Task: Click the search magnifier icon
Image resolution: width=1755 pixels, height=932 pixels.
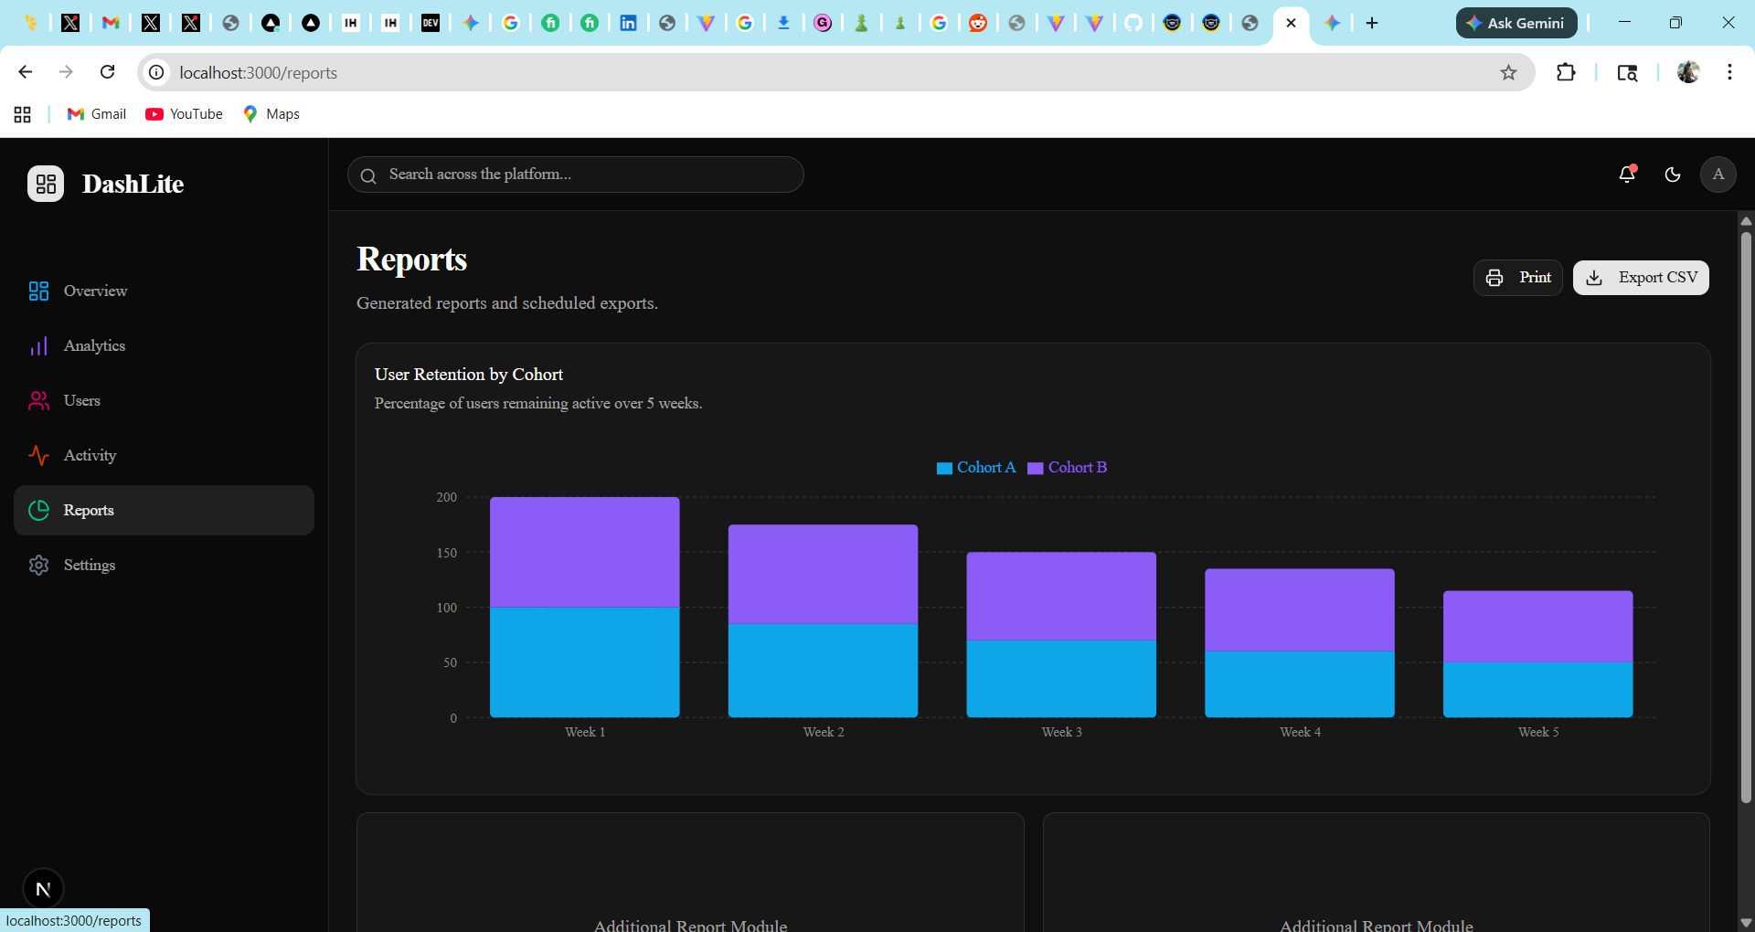Action: tap(368, 175)
